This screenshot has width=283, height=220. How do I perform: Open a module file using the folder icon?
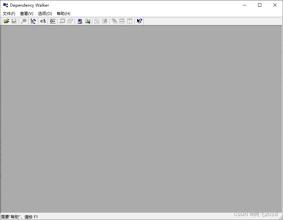click(6, 21)
